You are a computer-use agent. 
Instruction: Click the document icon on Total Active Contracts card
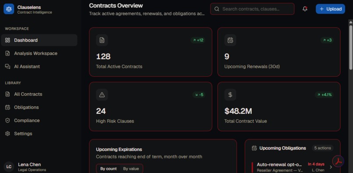point(102,40)
